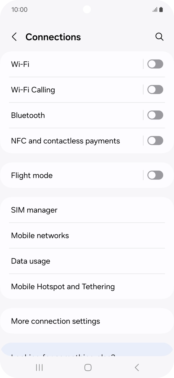Tap the navigation bar back key
The height and width of the screenshot is (378, 174).
point(136,368)
